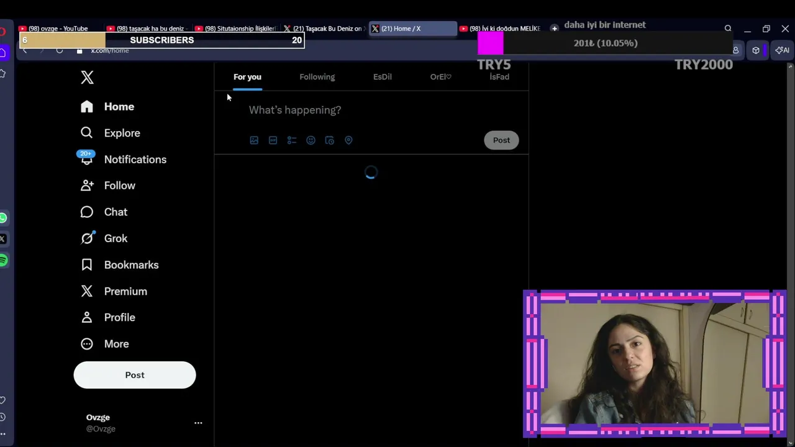Click the Ovzge account name
This screenshot has height=447, width=795.
[98, 417]
